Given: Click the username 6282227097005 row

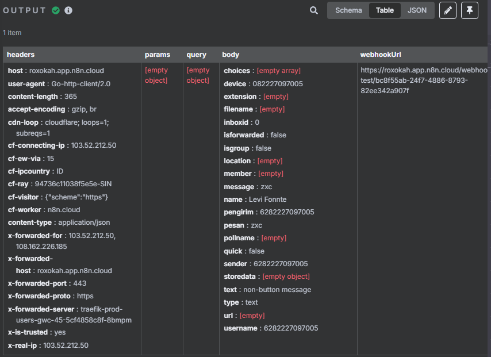Looking at the screenshot, I should point(271,328).
